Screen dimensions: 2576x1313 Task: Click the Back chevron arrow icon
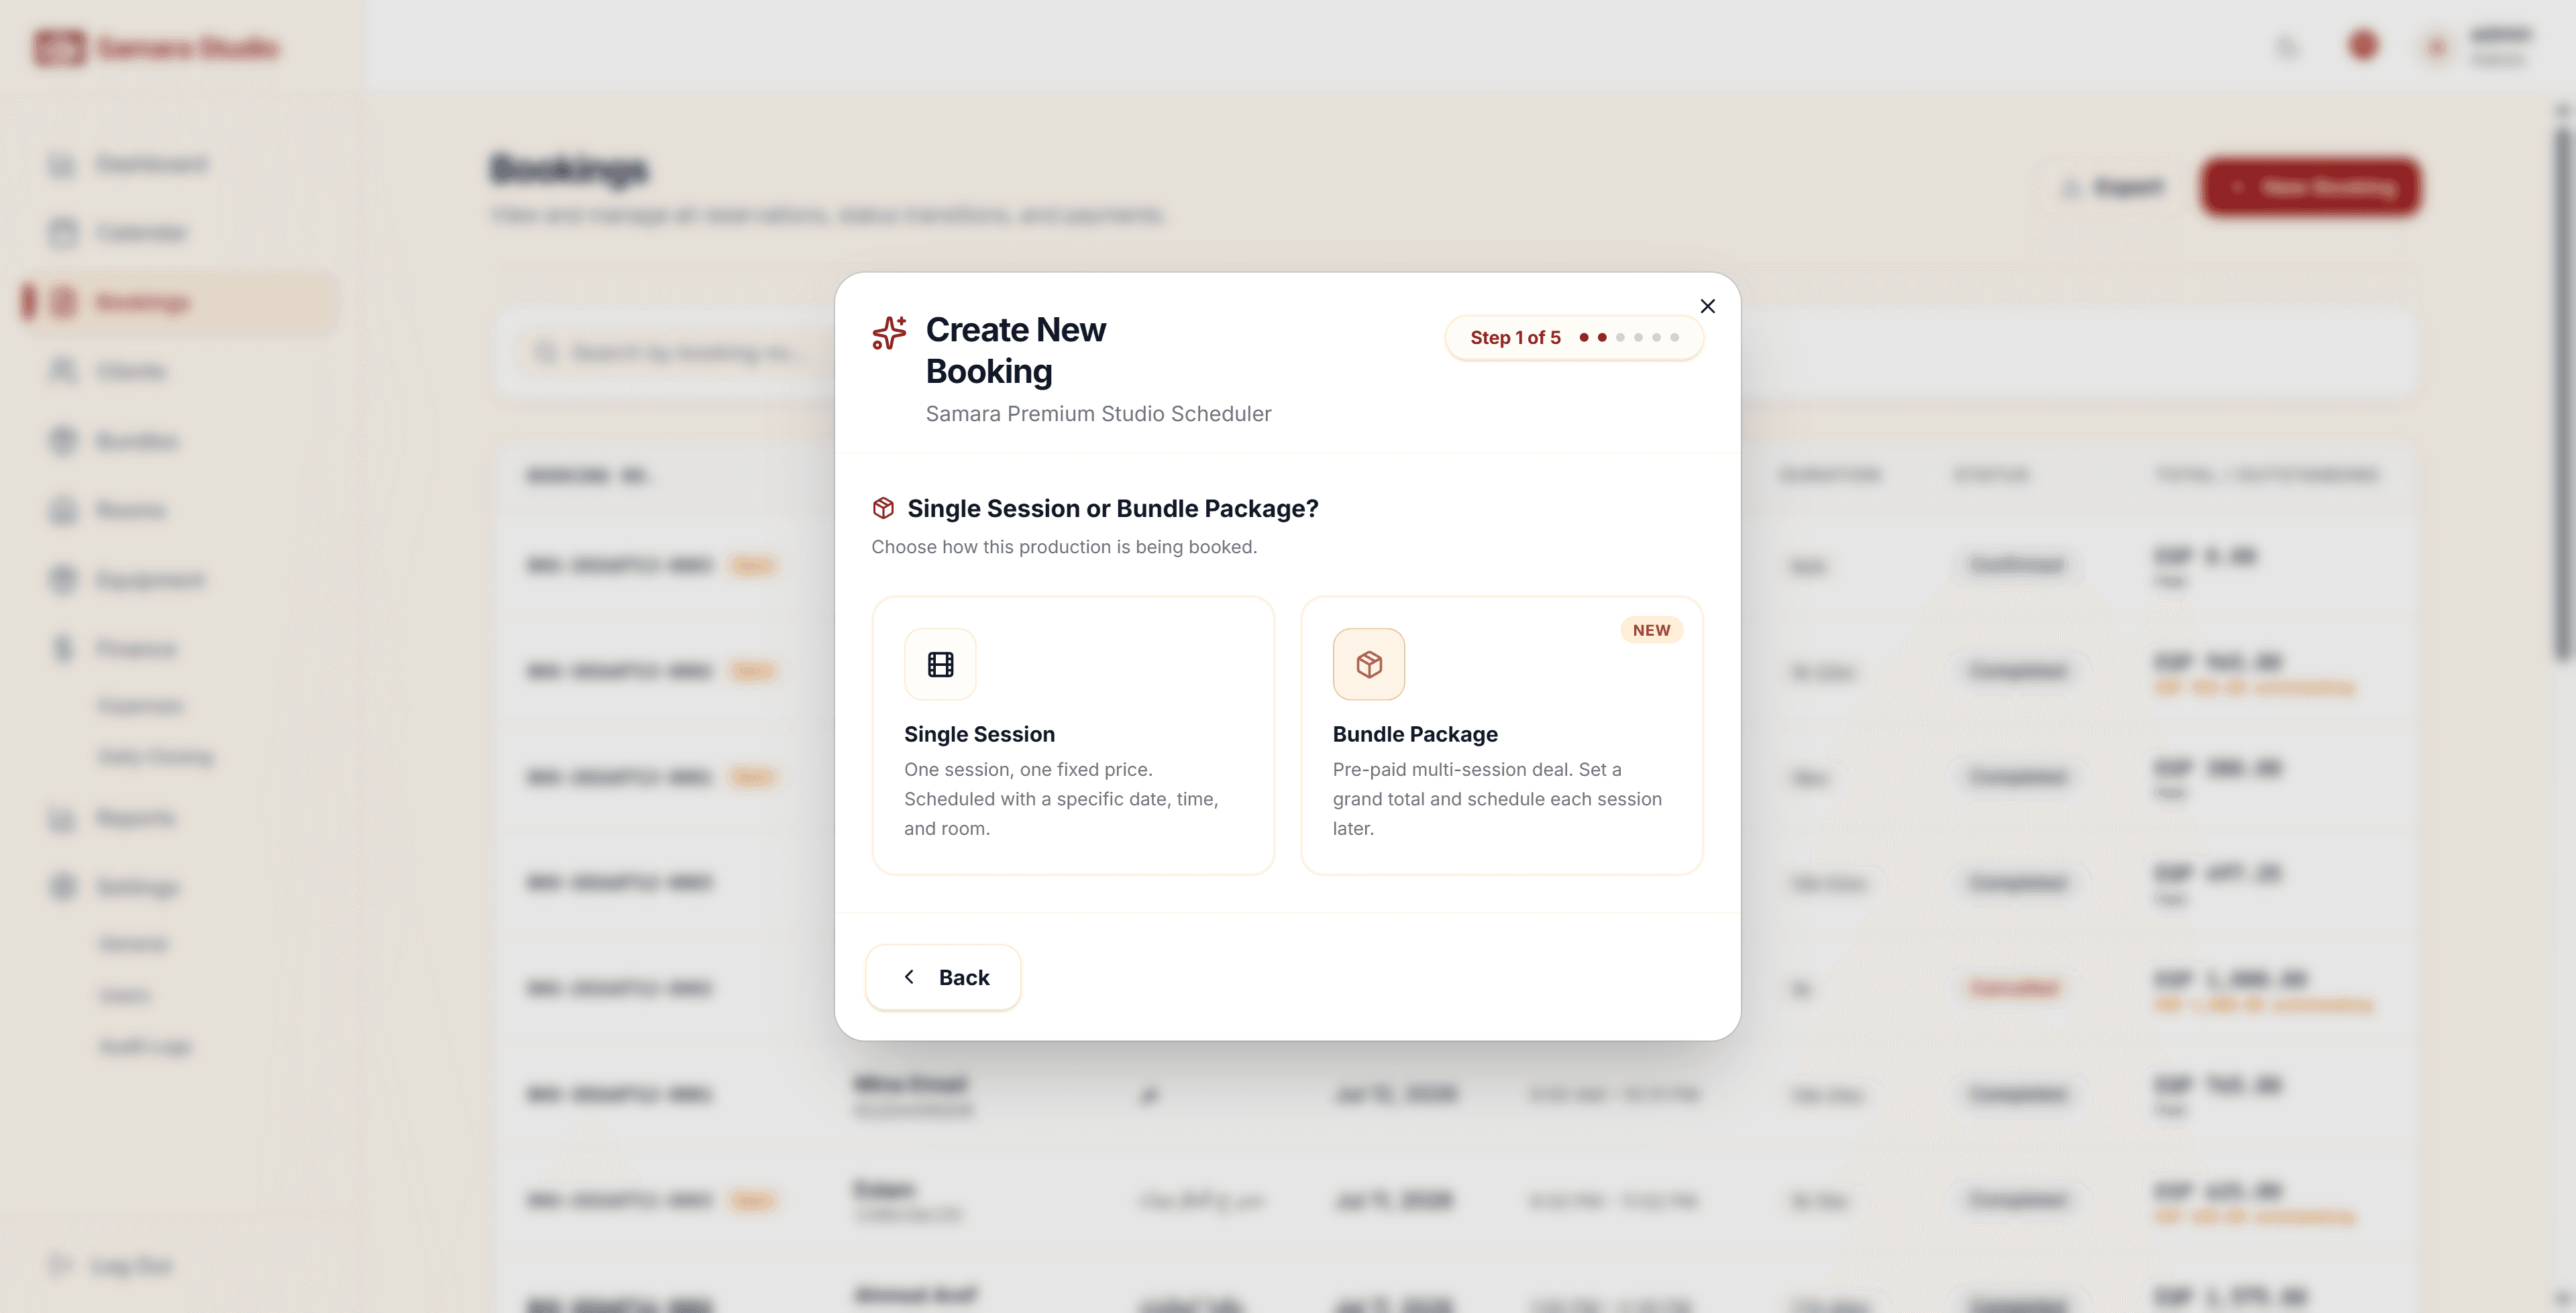(x=909, y=976)
